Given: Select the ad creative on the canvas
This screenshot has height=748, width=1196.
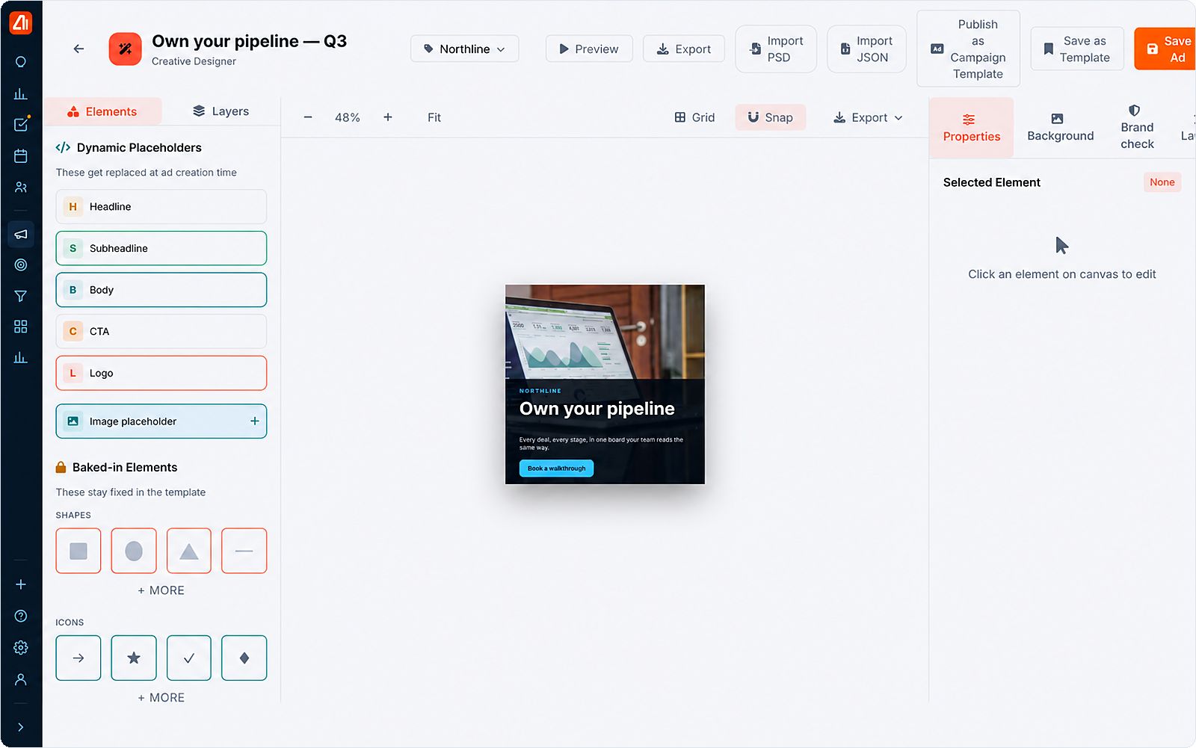Looking at the screenshot, I should pyautogui.click(x=605, y=384).
